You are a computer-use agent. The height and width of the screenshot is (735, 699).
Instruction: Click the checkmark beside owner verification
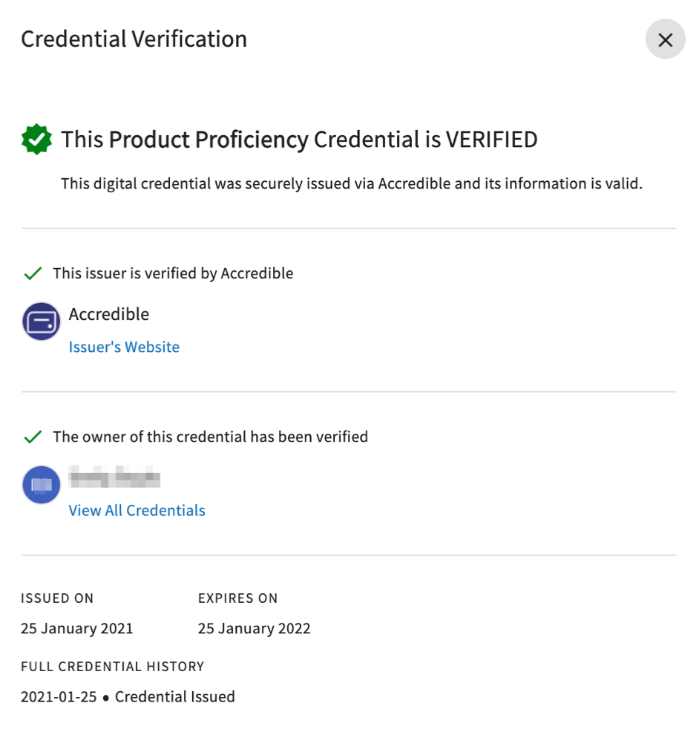[x=33, y=437]
